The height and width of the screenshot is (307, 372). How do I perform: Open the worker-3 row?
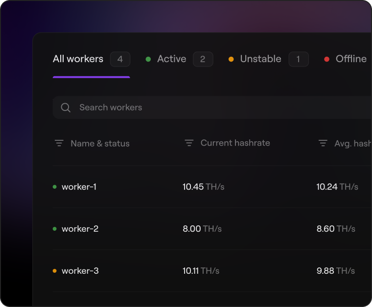(212, 270)
